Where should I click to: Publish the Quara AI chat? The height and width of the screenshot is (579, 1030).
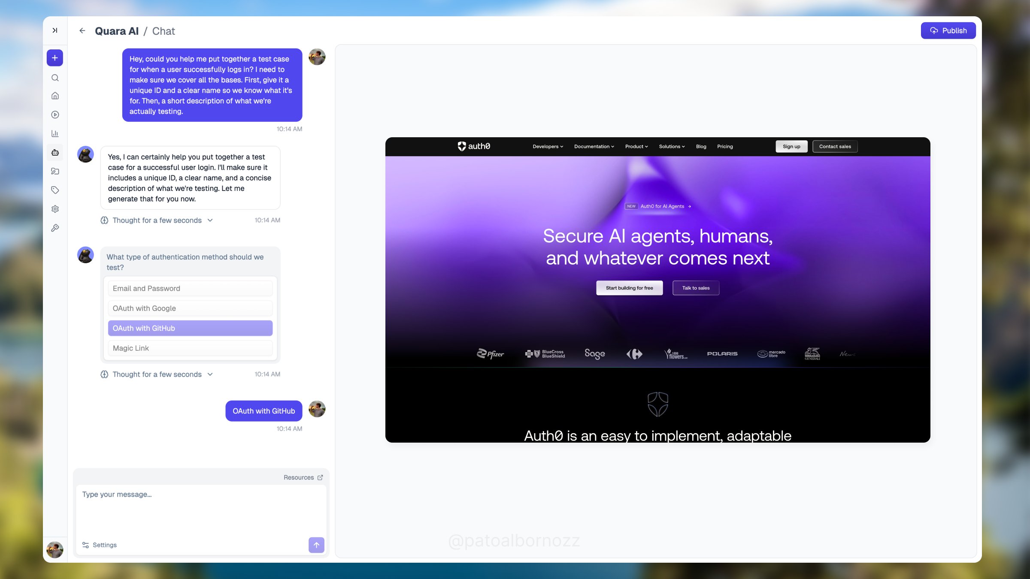[948, 30]
